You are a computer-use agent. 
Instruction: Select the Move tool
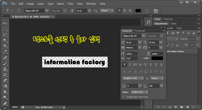(5, 23)
